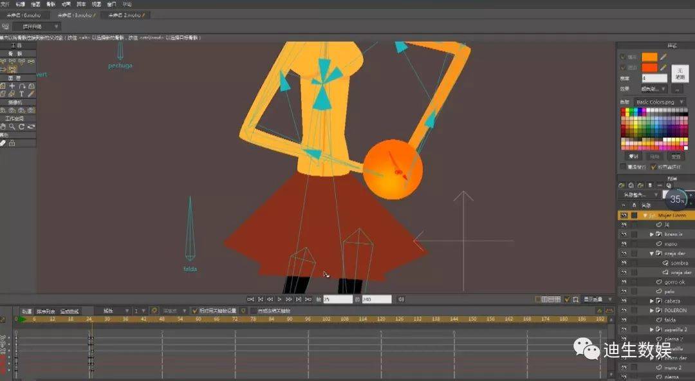
Task: Select the falda layer
Action: (669, 320)
